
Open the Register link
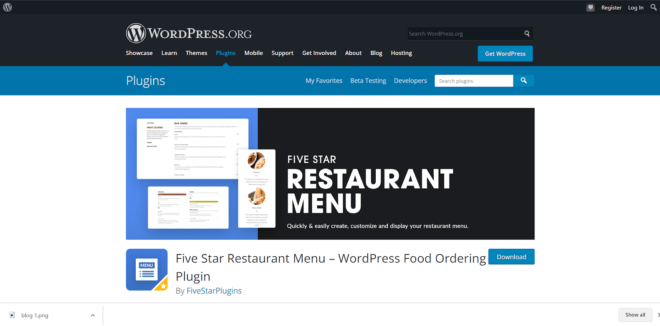[x=611, y=8]
